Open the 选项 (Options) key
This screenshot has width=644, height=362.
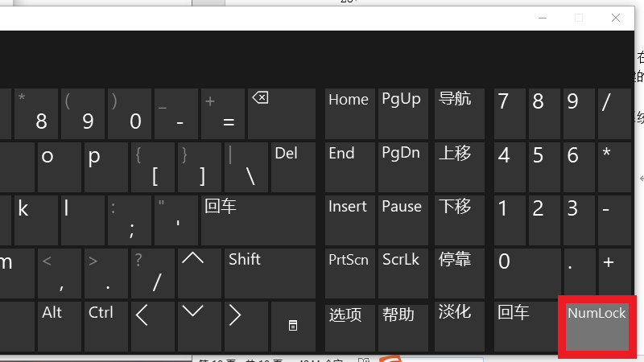tap(350, 326)
